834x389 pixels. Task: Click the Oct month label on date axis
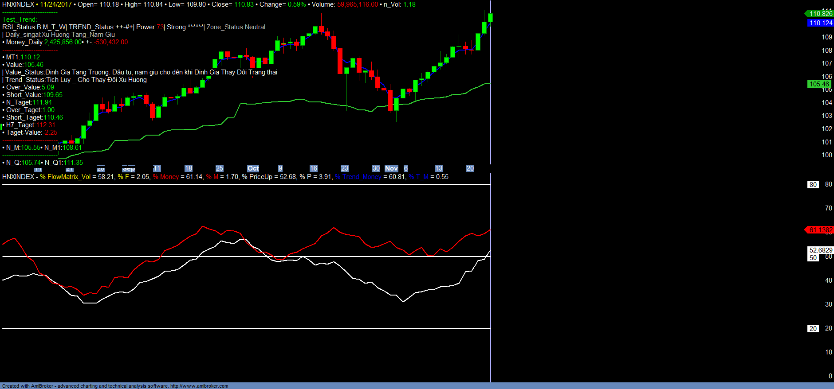tap(253, 168)
